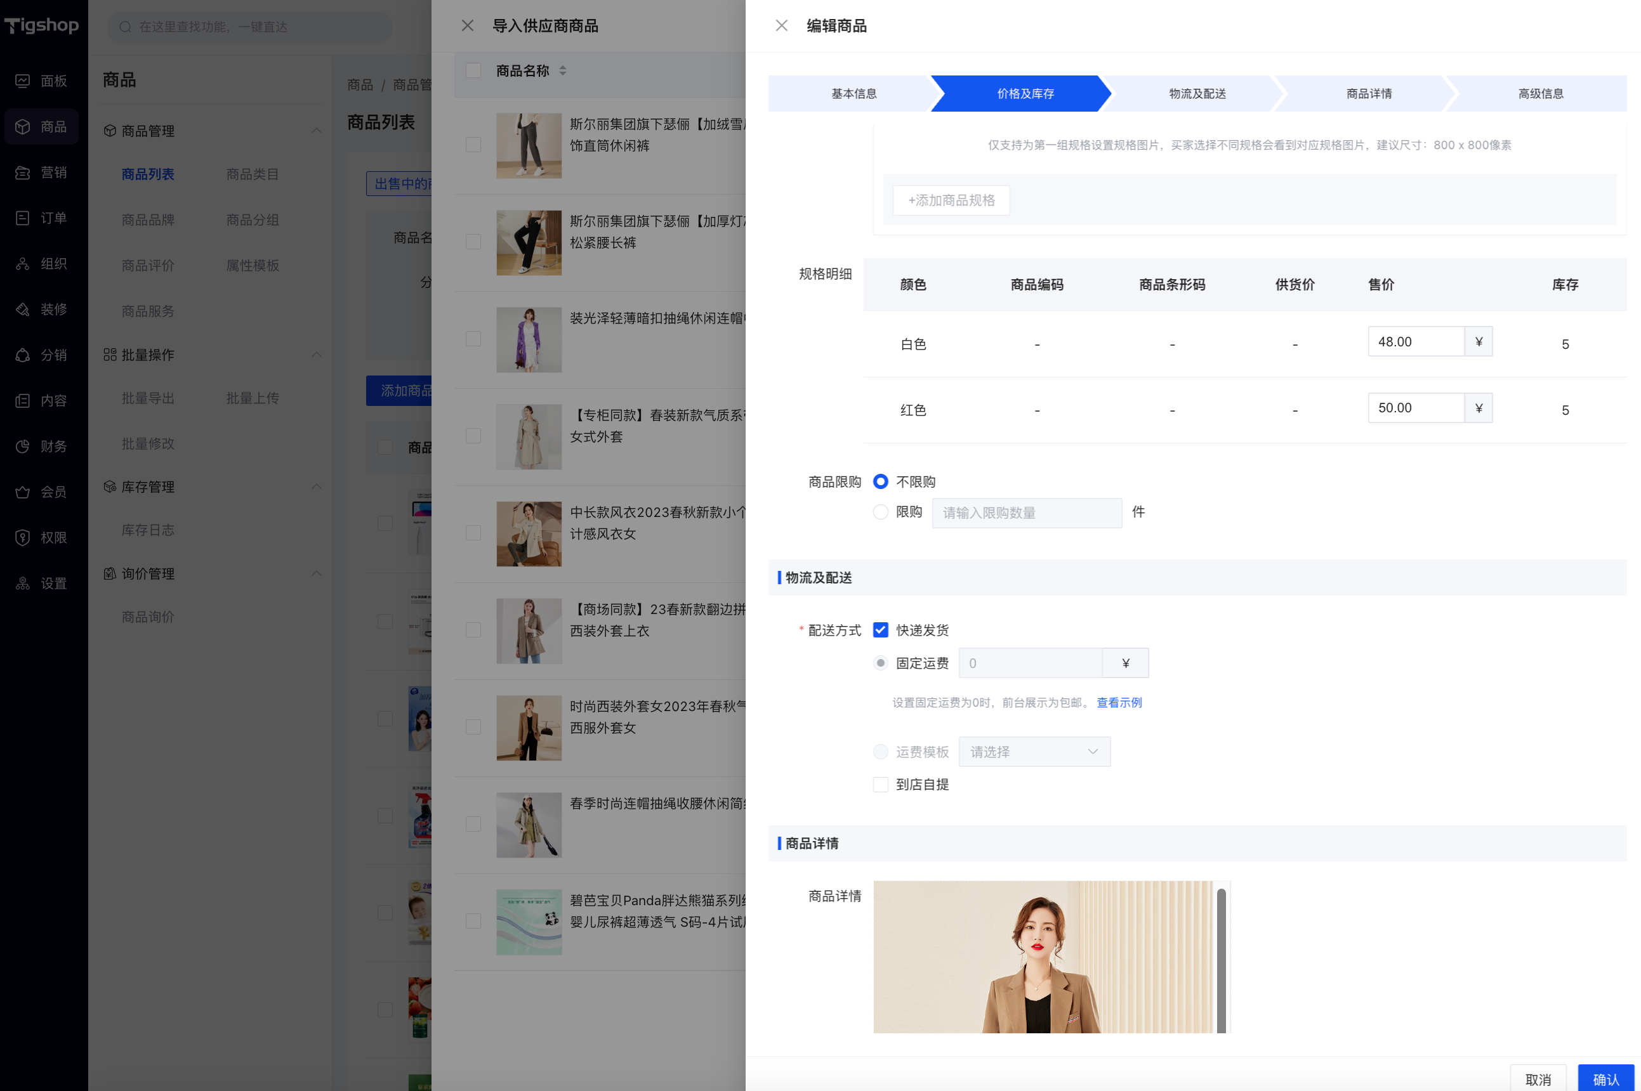This screenshot has width=1641, height=1091.
Task: Switch to the 物流及配送 step tab
Action: coord(1196,93)
